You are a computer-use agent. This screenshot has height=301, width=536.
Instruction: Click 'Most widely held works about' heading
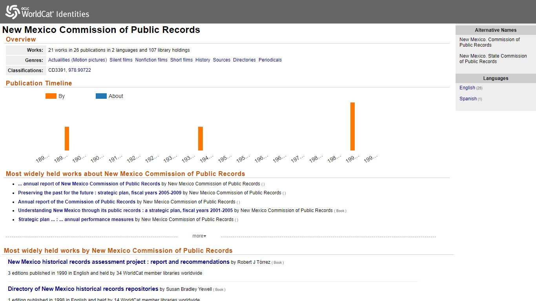click(125, 174)
